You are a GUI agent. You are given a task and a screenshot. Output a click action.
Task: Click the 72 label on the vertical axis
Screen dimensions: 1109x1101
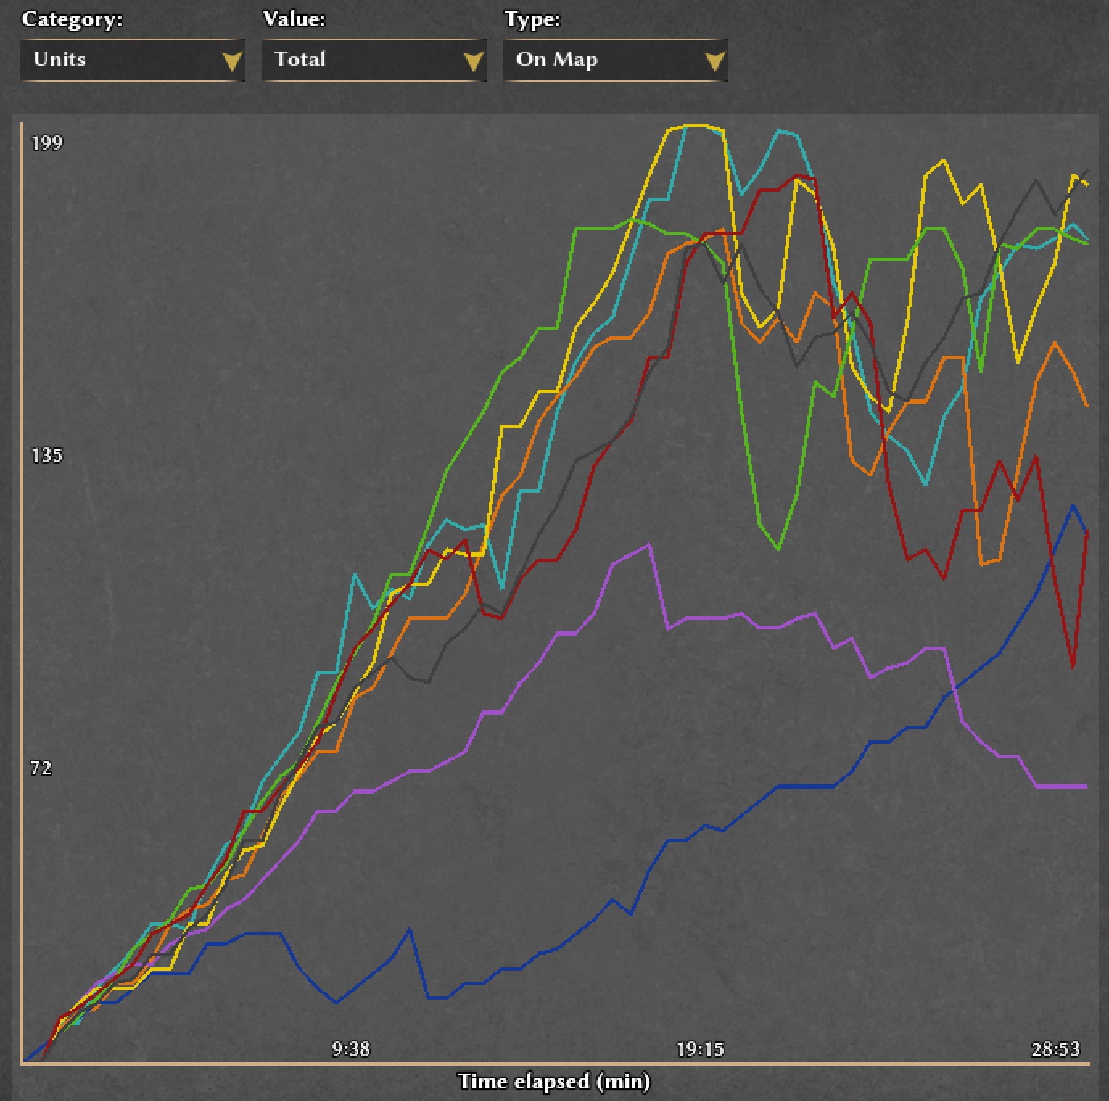pyautogui.click(x=41, y=768)
